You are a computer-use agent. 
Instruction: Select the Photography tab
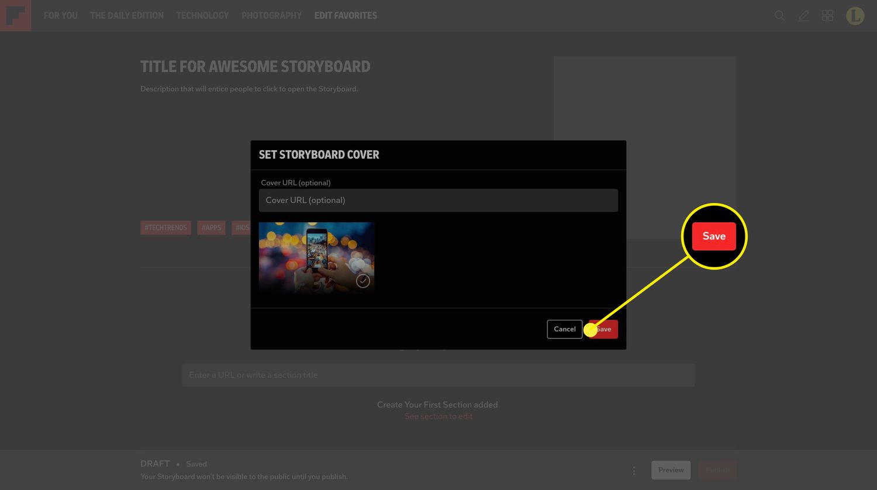click(x=271, y=16)
